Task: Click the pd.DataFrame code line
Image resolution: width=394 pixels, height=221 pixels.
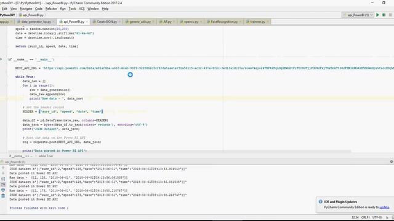Action: (x=65, y=120)
